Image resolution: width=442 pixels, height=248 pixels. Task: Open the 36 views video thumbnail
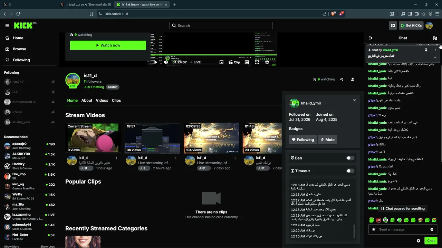[152, 138]
